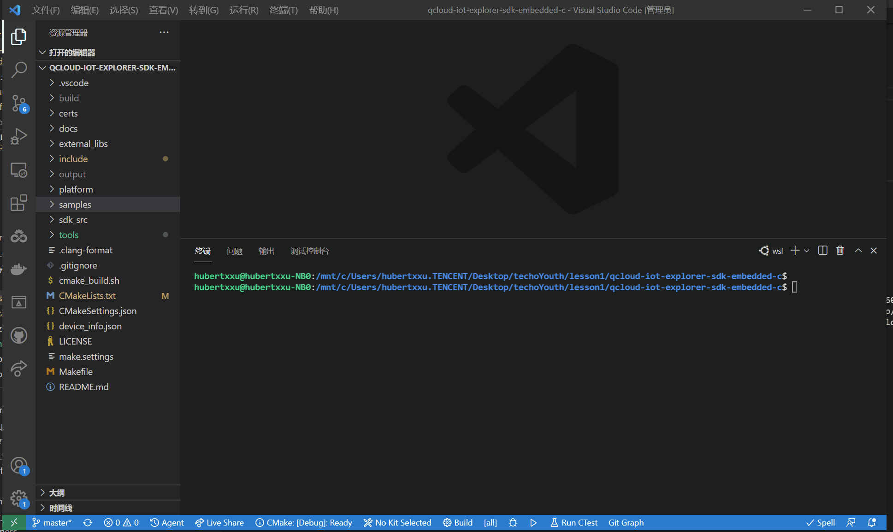This screenshot has height=532, width=893.
Task: Open Source Control view with 6 changes
Action: tap(19, 103)
